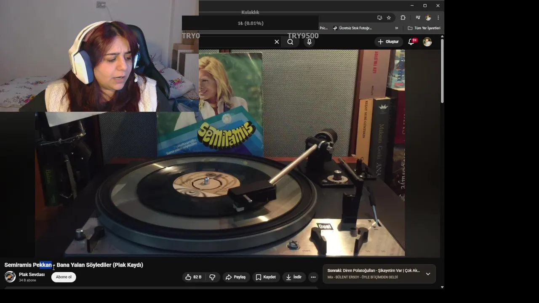Open YouTube notifications bell
The width and height of the screenshot is (539, 303).
point(411,42)
